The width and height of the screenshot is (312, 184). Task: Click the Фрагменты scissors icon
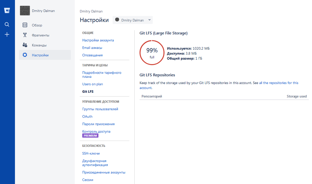click(x=25, y=35)
